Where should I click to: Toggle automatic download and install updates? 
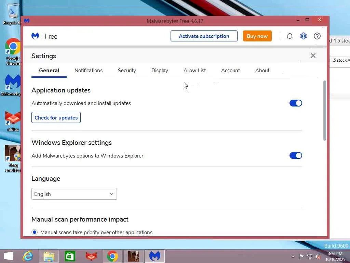(x=296, y=103)
